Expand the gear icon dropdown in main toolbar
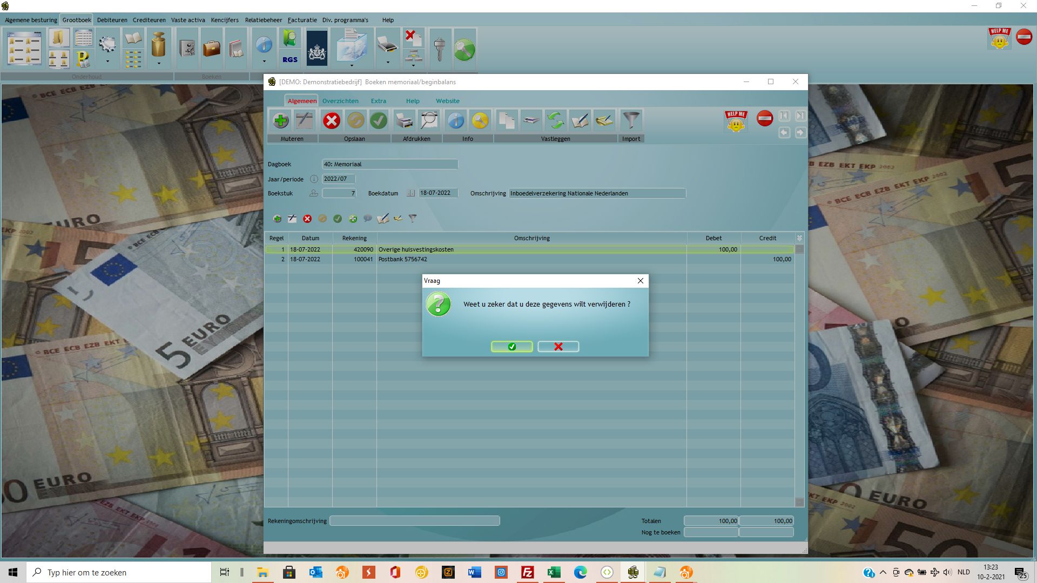Viewport: 1037px width, 583px height. 107,62
